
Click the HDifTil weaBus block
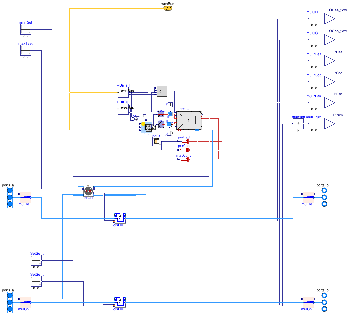(x=123, y=109)
